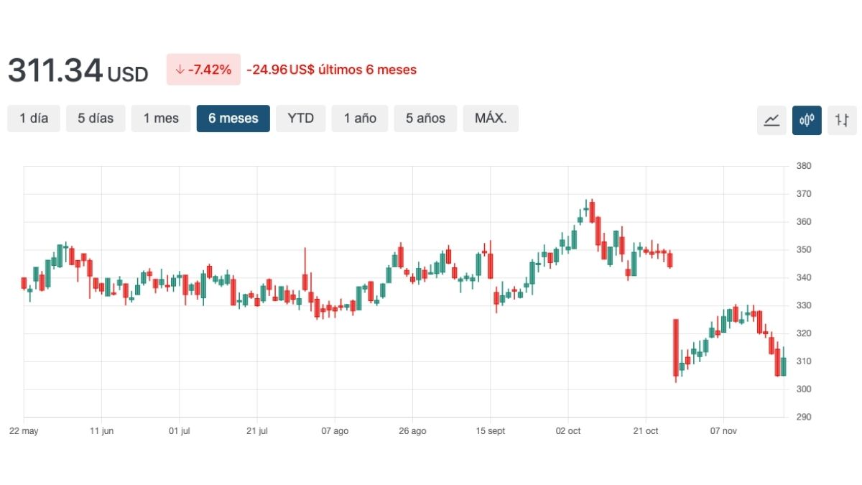The width and height of the screenshot is (862, 485).
Task: Show the MÁX. full price history
Action: point(491,119)
